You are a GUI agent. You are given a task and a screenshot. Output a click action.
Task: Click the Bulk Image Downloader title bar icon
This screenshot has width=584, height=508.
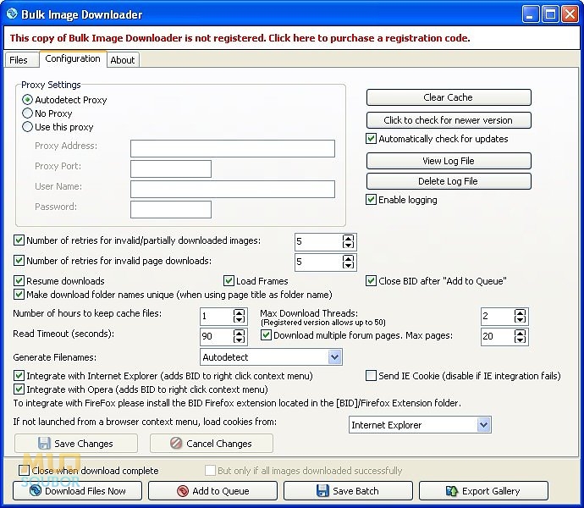12,14
